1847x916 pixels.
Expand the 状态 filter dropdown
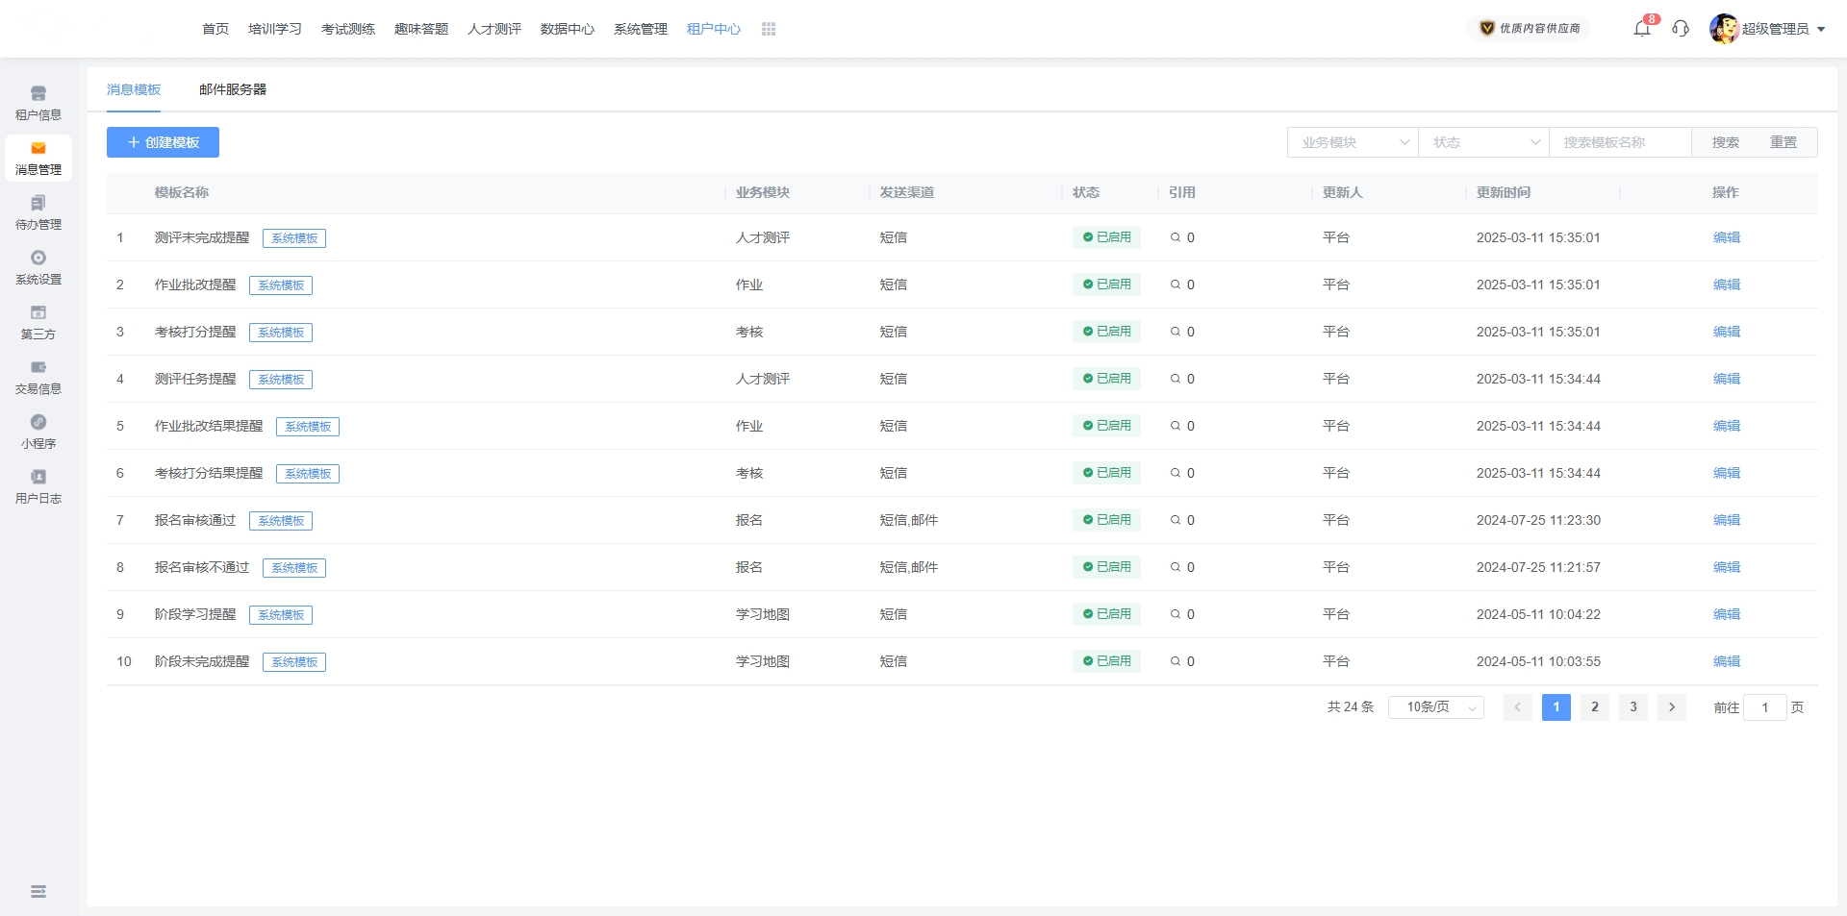click(1483, 142)
